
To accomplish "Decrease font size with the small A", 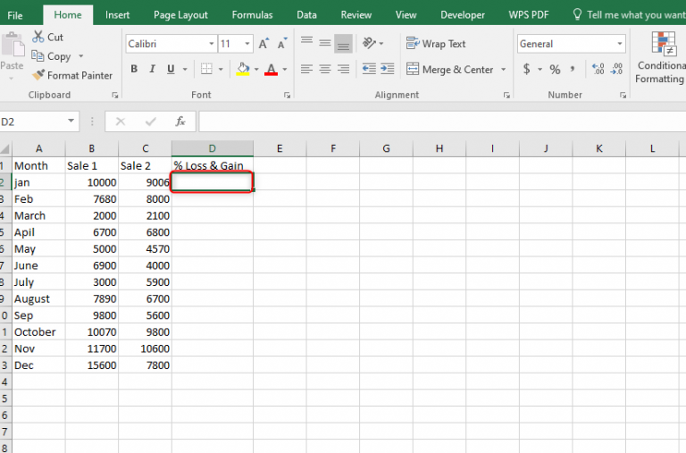I will (282, 44).
